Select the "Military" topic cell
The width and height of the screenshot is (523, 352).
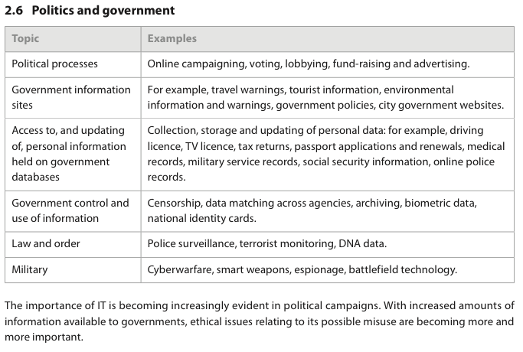click(31, 269)
